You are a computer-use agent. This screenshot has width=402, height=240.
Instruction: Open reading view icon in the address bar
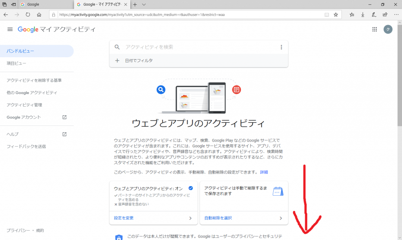click(327, 15)
